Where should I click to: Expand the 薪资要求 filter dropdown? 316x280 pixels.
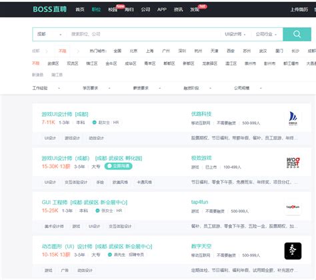tap(147, 88)
